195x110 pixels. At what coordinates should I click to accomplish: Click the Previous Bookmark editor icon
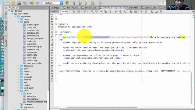click(x=116, y=12)
